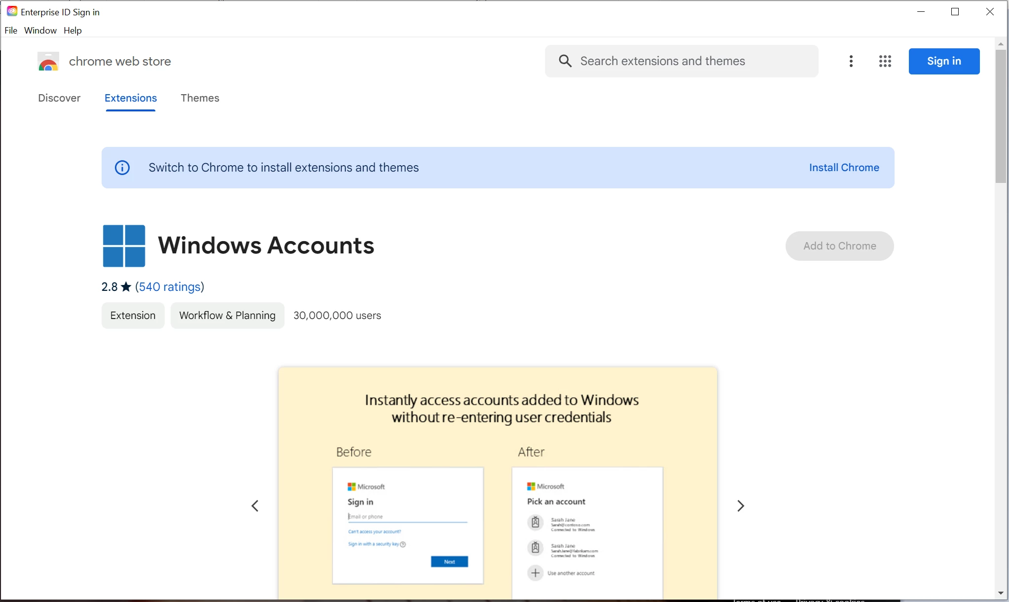The width and height of the screenshot is (1009, 602).
Task: Click the Enterprise ID app icon in title bar
Action: [x=12, y=11]
